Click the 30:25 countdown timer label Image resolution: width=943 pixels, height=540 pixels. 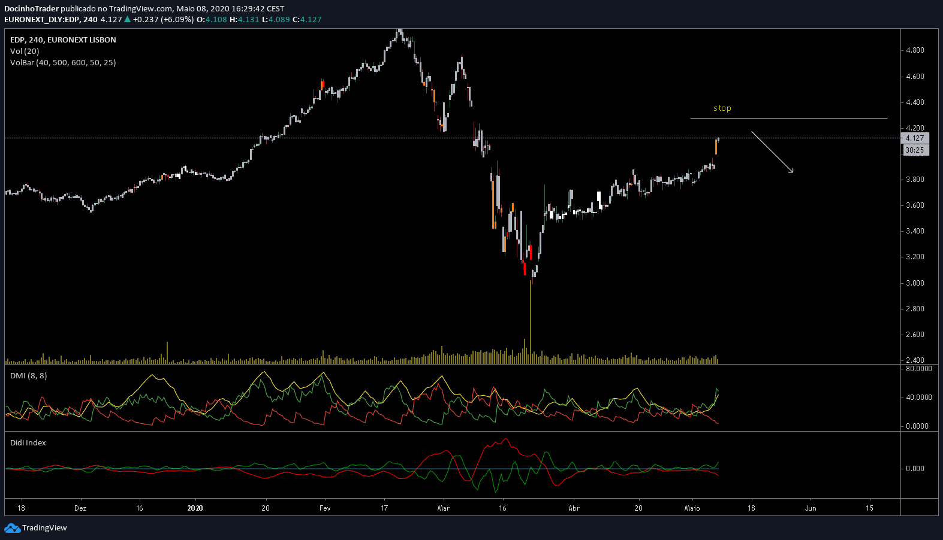(915, 150)
